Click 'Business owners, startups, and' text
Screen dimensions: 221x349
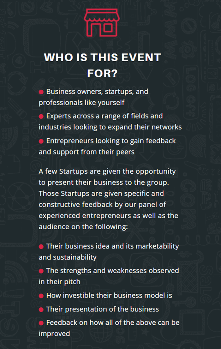[x=97, y=92]
